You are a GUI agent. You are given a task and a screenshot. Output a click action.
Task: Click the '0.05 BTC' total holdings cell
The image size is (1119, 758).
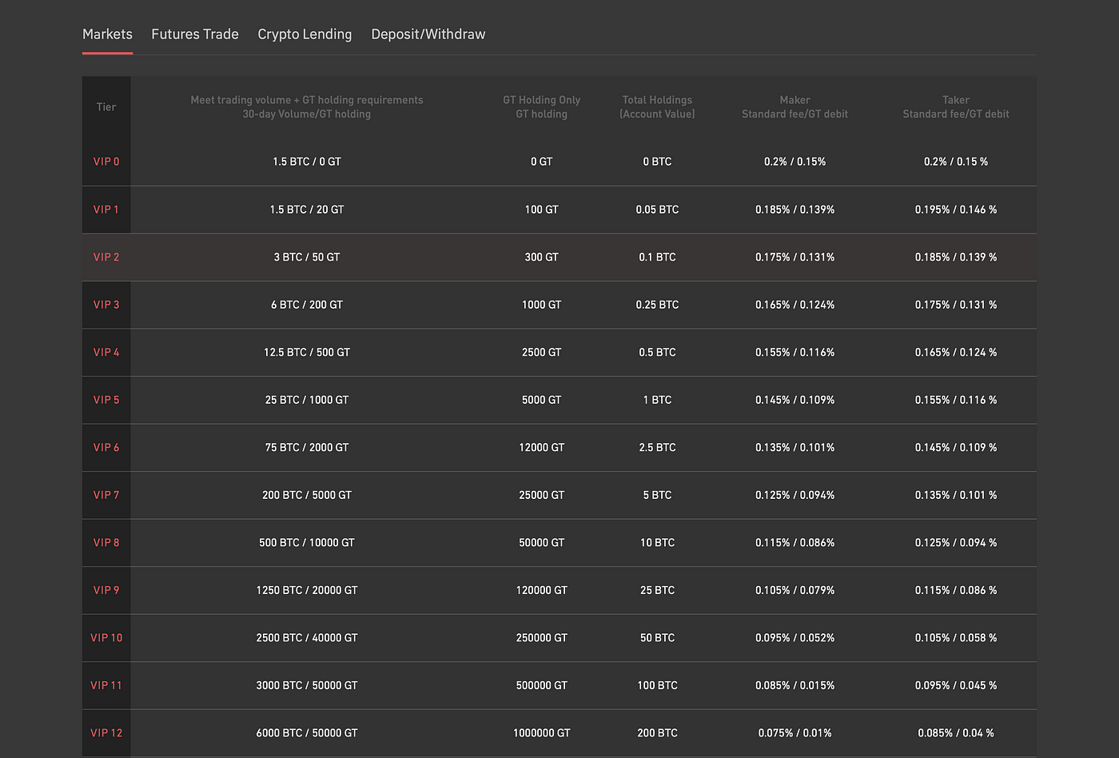(x=657, y=209)
